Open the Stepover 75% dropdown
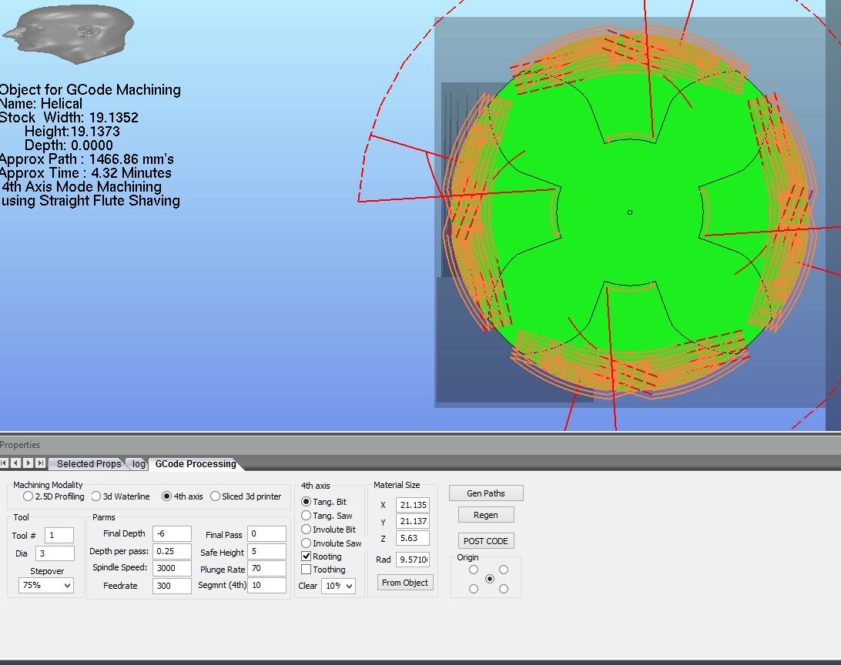The image size is (841, 665). (46, 586)
